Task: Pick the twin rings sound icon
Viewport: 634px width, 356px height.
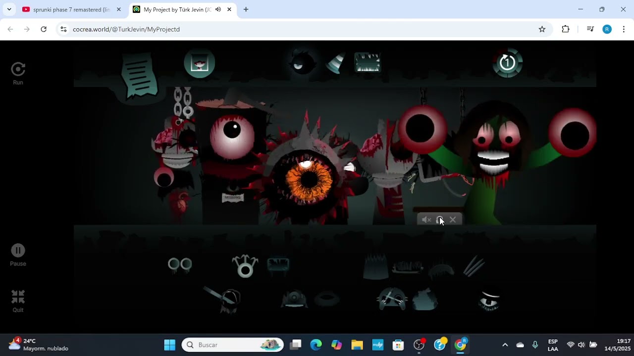Action: (180, 265)
